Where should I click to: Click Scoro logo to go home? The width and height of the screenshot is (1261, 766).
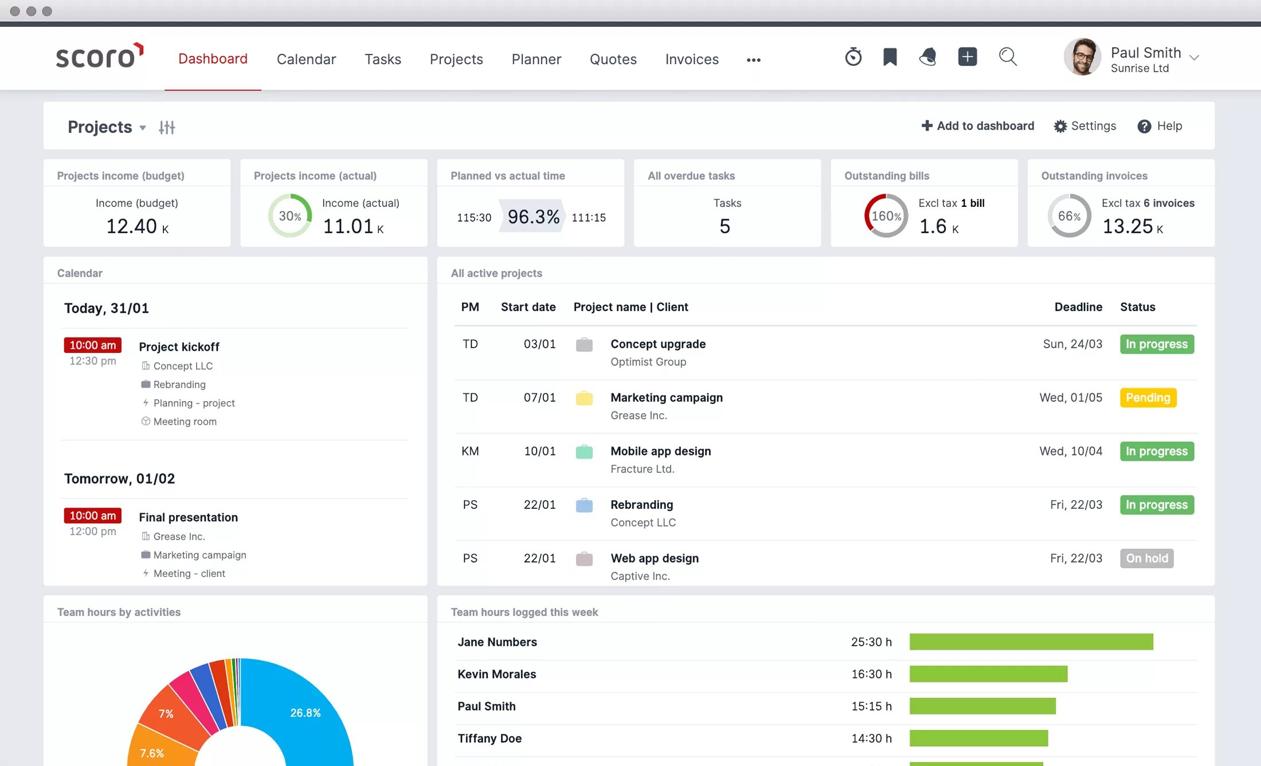(100, 57)
